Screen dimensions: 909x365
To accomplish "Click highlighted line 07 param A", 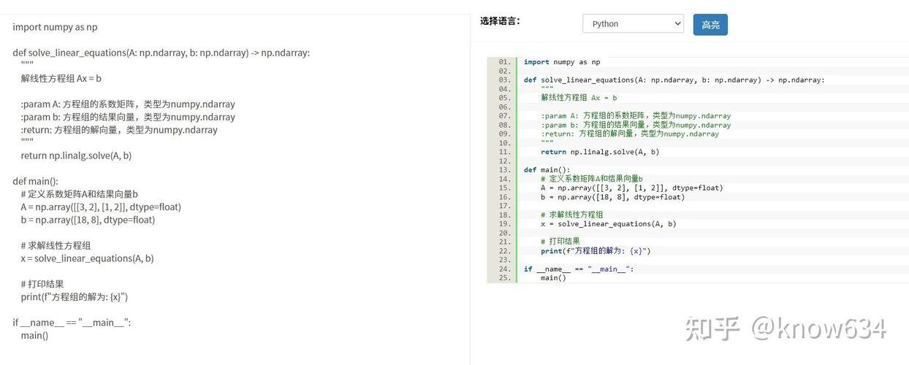I will click(x=636, y=116).
